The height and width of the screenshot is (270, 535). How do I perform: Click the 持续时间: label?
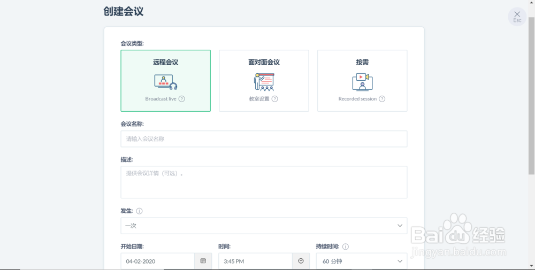click(x=327, y=246)
